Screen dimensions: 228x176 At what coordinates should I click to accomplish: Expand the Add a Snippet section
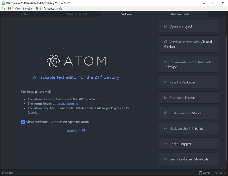coord(189,144)
